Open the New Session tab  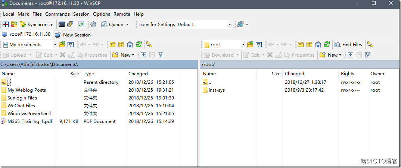(73, 35)
